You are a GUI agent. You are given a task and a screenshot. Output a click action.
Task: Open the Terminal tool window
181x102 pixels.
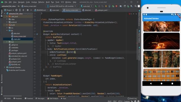coord(29,98)
